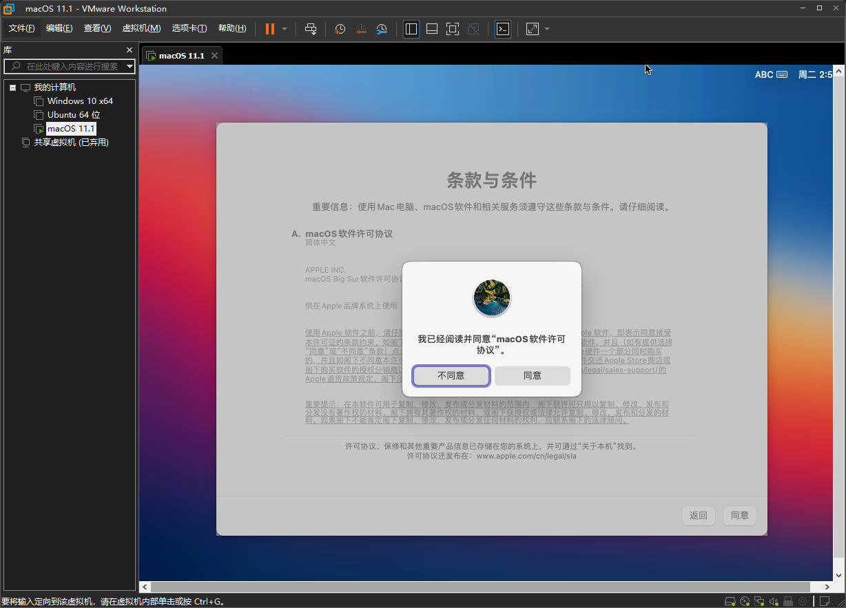
Task: Open the stretch display dropdown arrow
Action: click(x=547, y=29)
